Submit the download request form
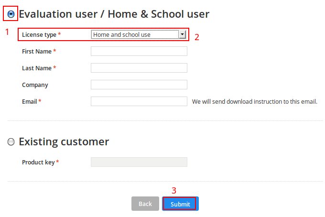 [180, 204]
